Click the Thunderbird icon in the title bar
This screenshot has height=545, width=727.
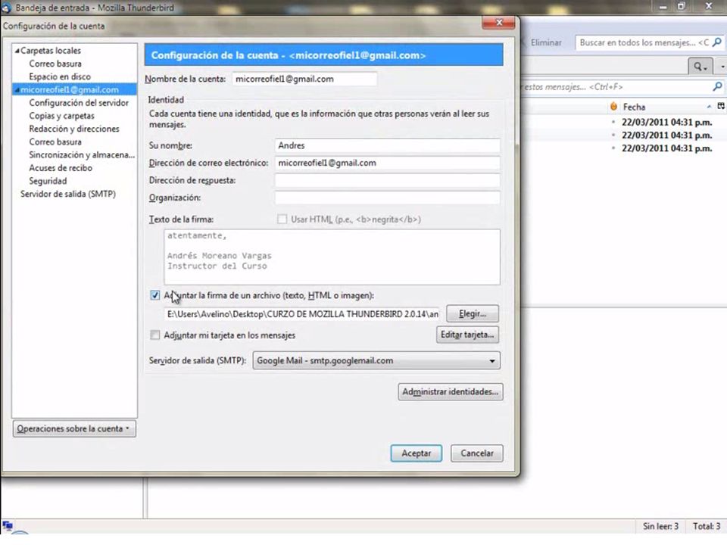tap(7, 8)
